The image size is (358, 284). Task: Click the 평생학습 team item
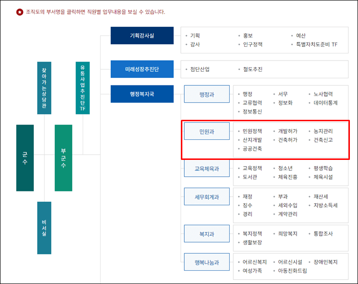(323, 168)
